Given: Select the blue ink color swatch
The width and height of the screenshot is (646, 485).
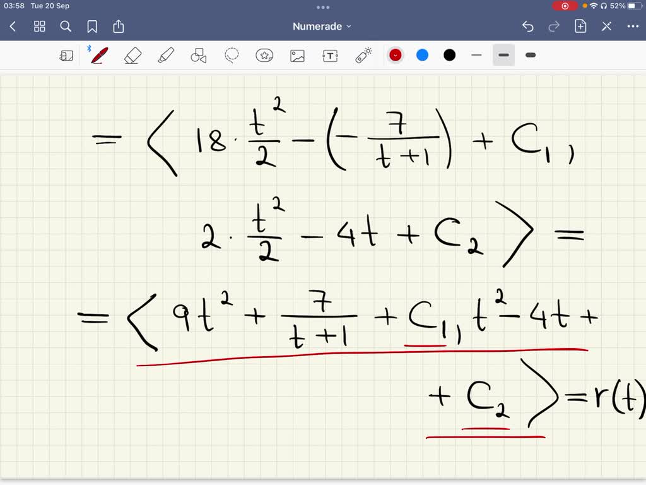Looking at the screenshot, I should point(422,55).
